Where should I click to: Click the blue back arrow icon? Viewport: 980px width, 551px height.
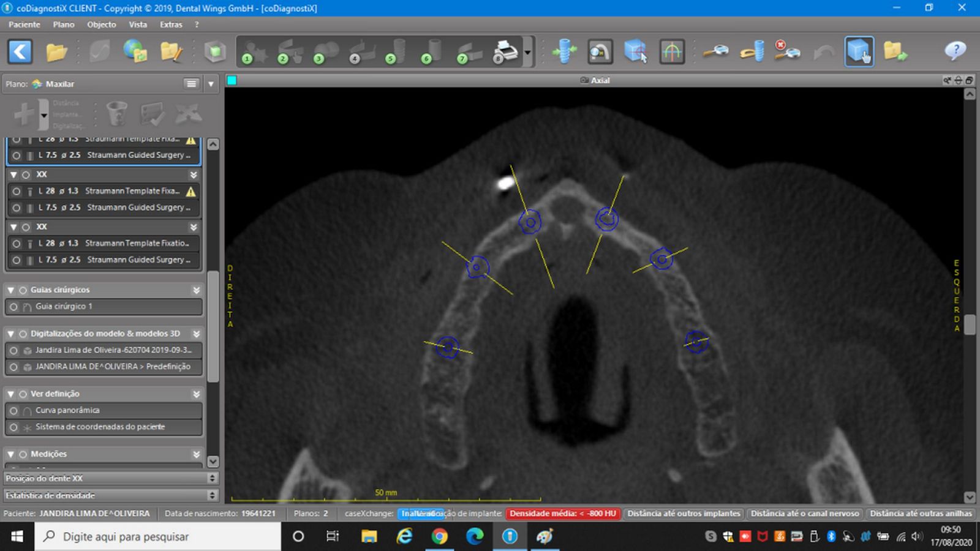20,51
